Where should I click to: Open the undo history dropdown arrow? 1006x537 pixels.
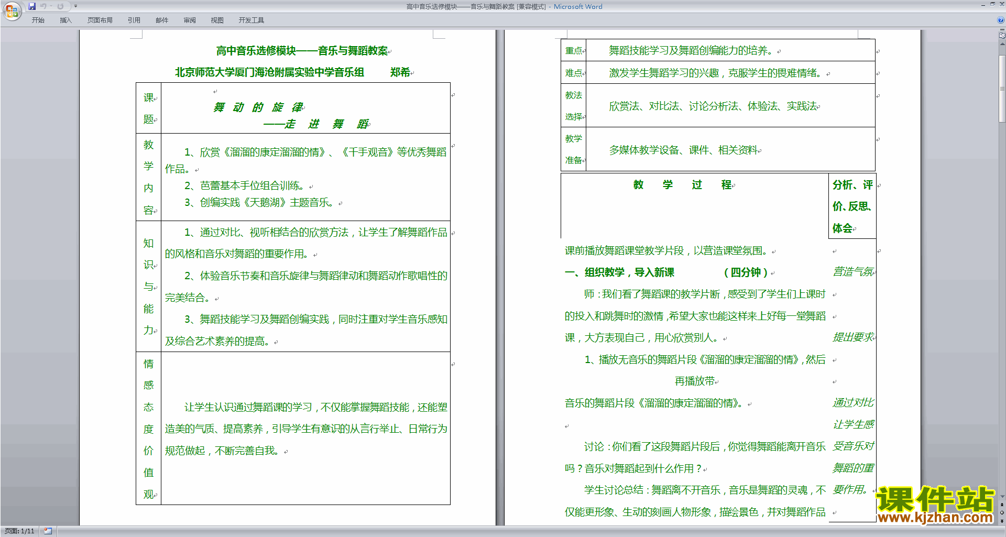click(51, 6)
